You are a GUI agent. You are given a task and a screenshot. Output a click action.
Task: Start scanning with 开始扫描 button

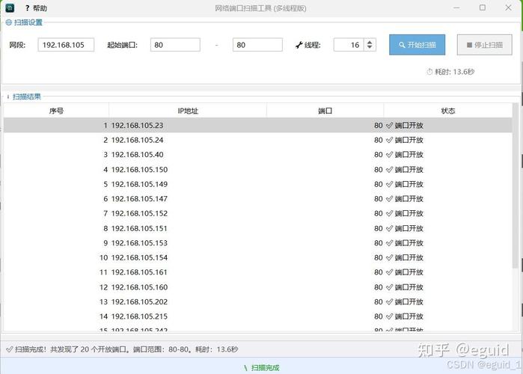click(417, 45)
